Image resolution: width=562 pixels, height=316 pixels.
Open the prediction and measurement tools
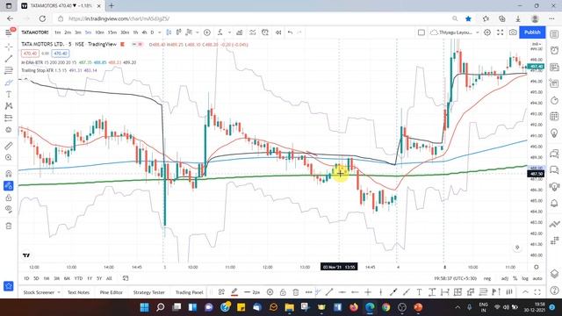tap(9, 118)
